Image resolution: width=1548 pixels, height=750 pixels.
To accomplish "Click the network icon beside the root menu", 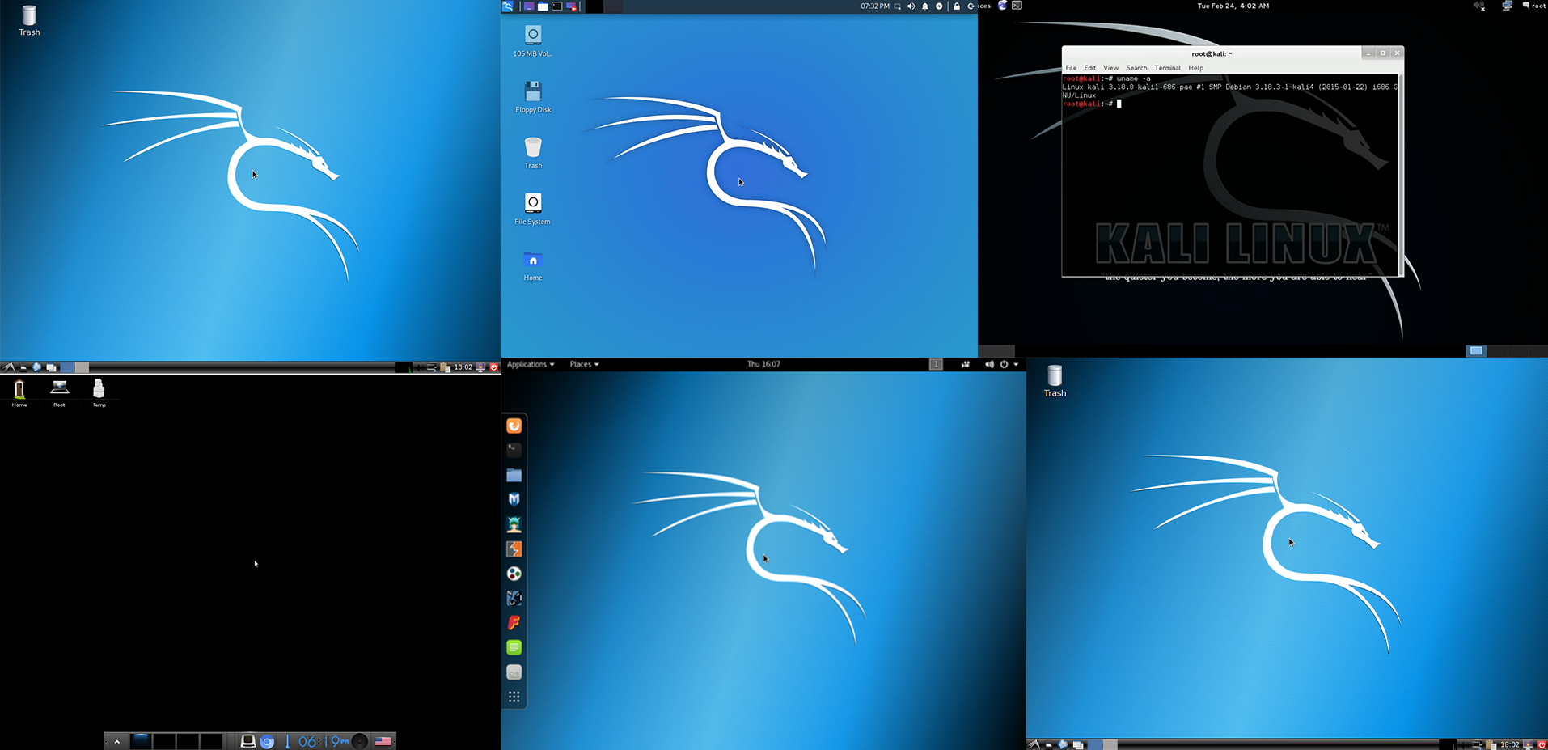I will (1507, 6).
